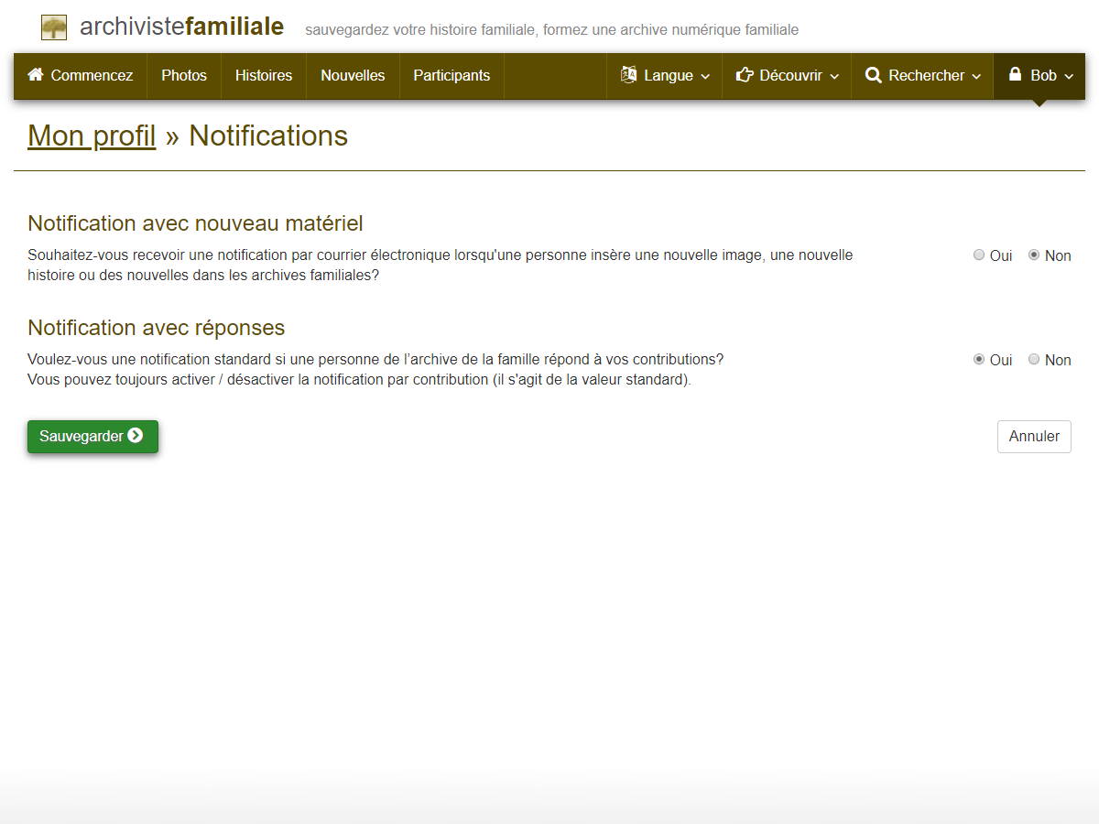Open the Bob user menu chevron
The height and width of the screenshot is (824, 1099).
[x=1069, y=77]
